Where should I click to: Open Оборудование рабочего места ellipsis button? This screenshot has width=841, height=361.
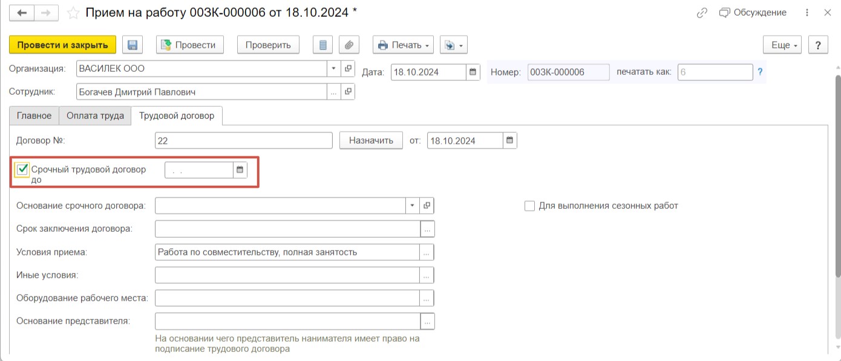[x=428, y=298]
